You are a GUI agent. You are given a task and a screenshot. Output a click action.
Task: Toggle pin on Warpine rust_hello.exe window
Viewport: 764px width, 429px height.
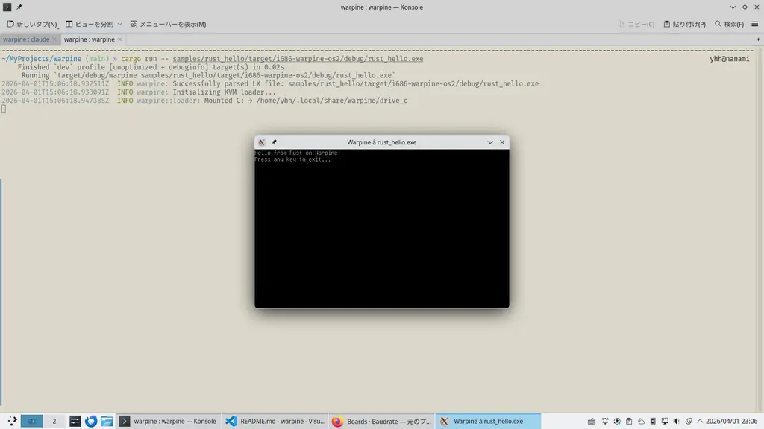click(274, 142)
